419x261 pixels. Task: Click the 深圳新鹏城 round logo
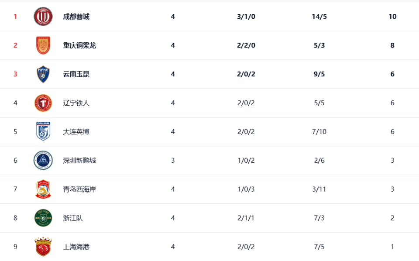[43, 161]
